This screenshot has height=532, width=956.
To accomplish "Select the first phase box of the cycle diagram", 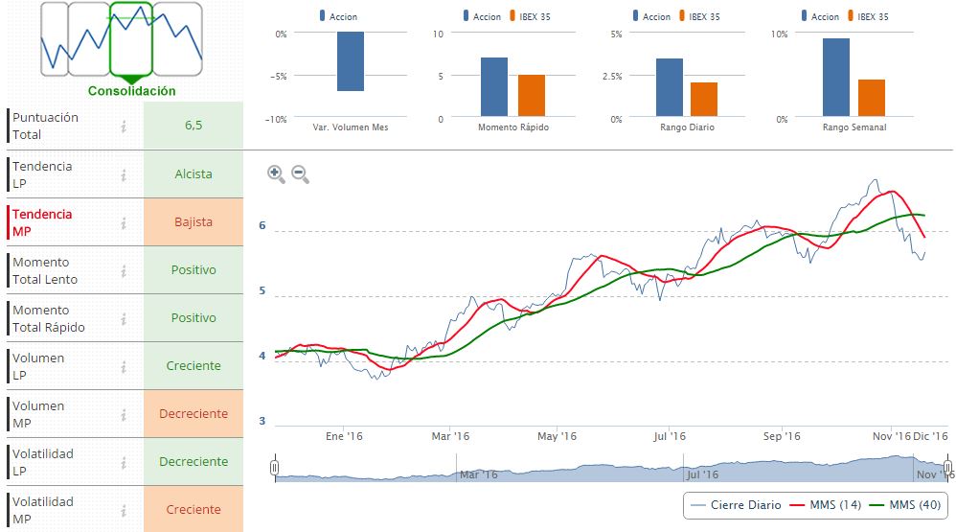I will pyautogui.click(x=55, y=39).
